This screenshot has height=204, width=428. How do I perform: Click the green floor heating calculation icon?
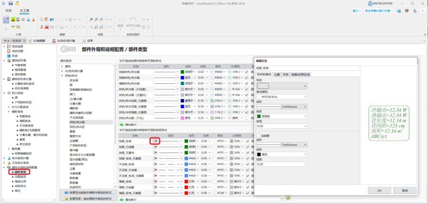tap(13, 19)
